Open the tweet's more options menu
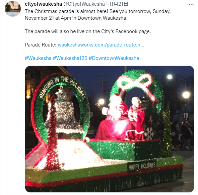The image size is (198, 195). click(191, 4)
